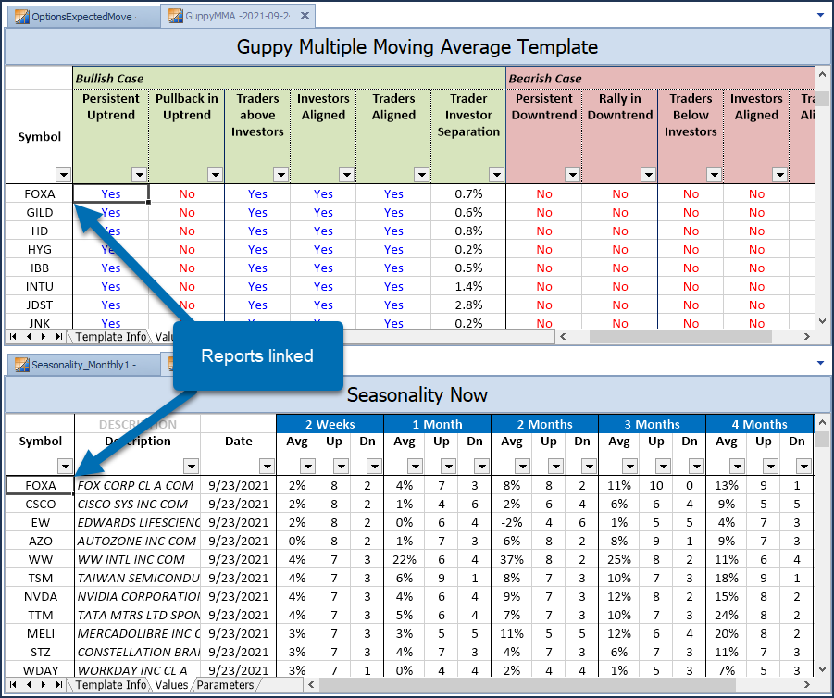Select Parameters sheet in Seasonality report

tap(225, 685)
